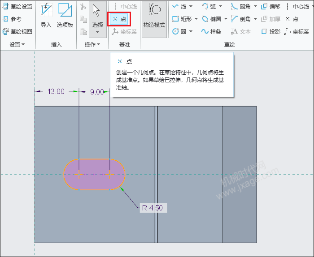Select the 圆角 fillet tool

click(x=241, y=6)
